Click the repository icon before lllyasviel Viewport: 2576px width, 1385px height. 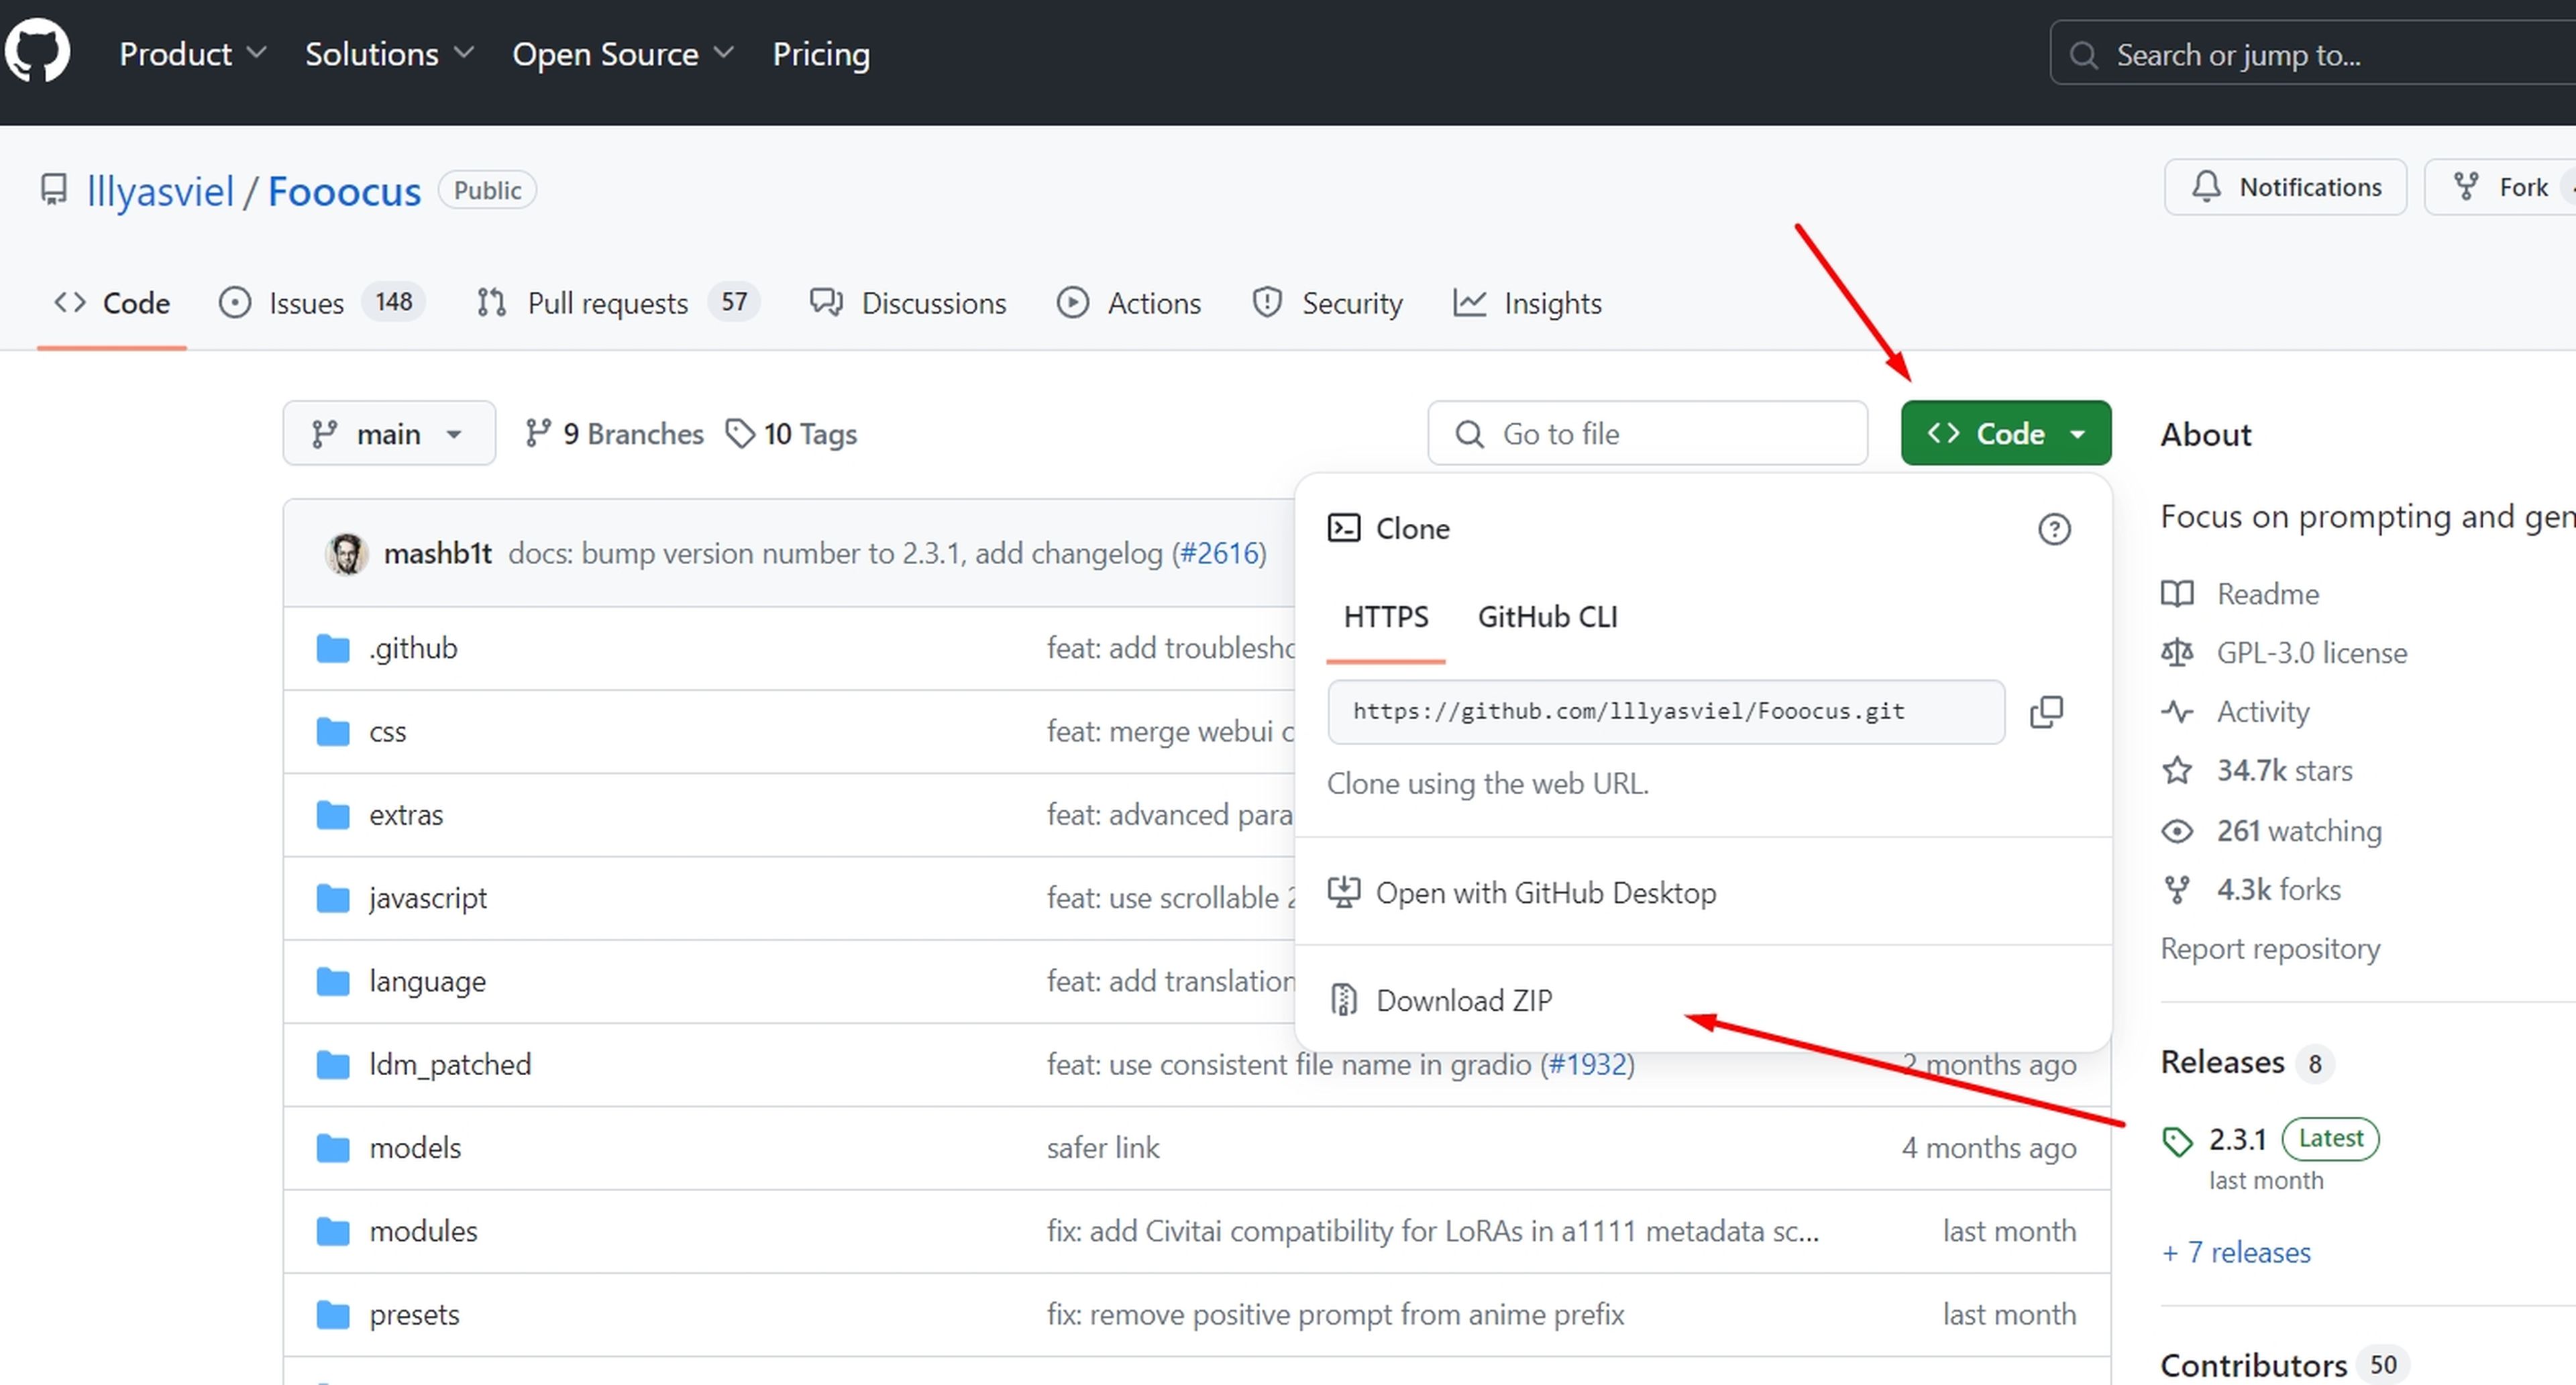point(53,190)
